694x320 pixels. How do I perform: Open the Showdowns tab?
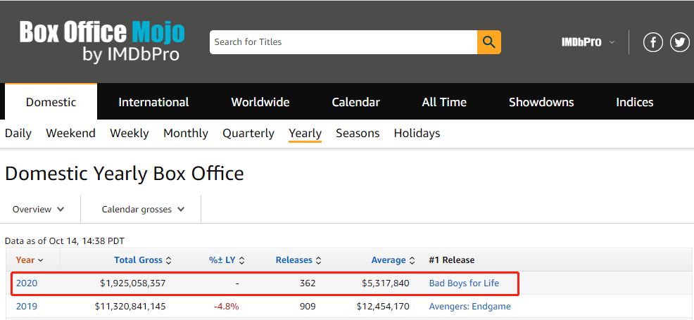click(x=541, y=102)
